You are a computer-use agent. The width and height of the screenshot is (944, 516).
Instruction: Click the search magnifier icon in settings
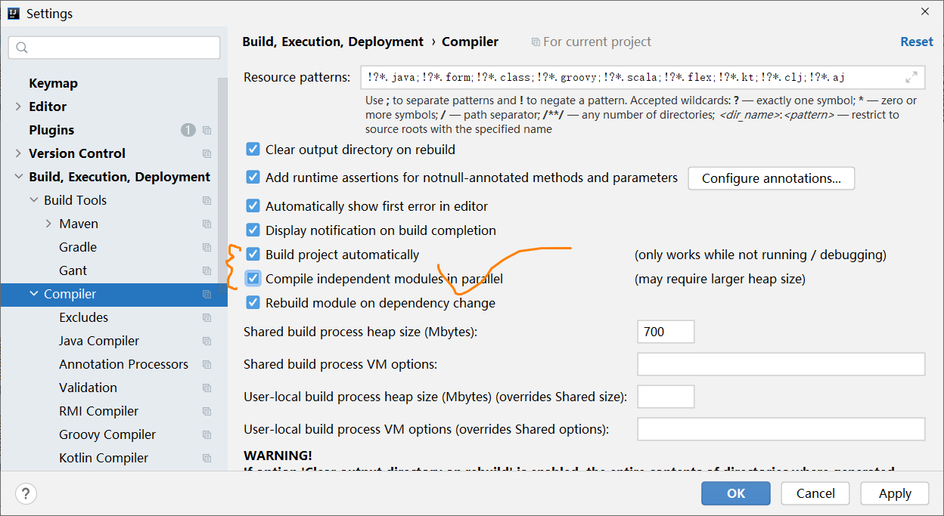22,48
